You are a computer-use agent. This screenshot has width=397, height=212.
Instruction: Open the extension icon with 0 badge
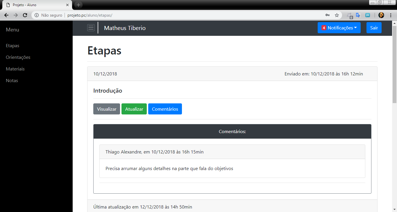[349, 15]
